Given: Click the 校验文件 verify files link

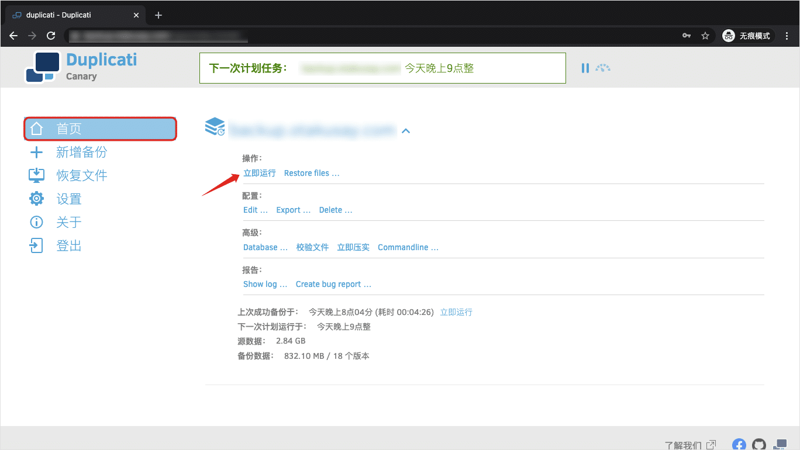Looking at the screenshot, I should click(312, 247).
